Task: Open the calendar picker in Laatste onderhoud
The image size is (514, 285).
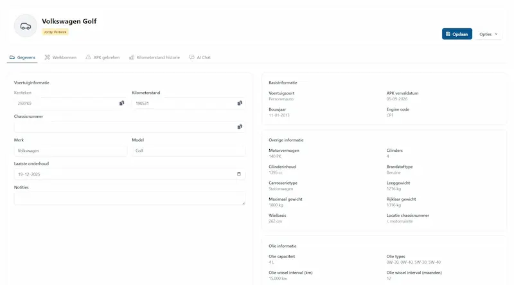Action: [x=239, y=174]
